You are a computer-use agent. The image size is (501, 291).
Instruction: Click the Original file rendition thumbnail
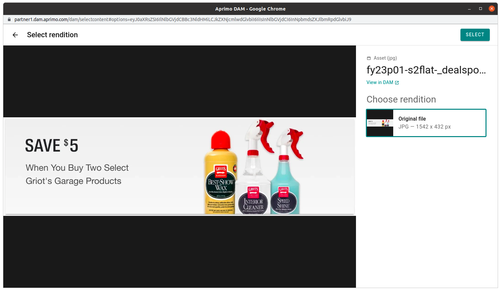click(x=380, y=123)
